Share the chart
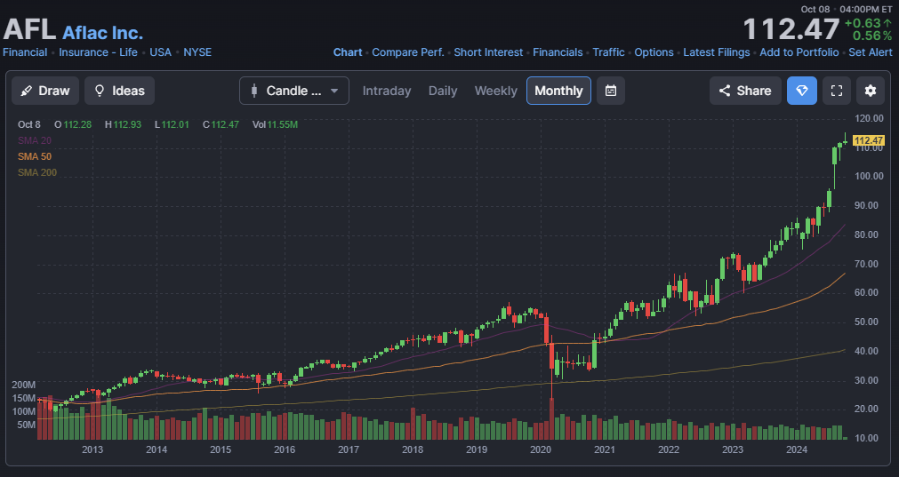This screenshot has width=899, height=477. click(x=745, y=91)
